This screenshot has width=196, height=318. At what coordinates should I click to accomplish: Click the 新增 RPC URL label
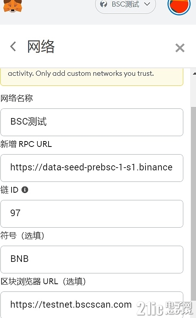pyautogui.click(x=26, y=144)
